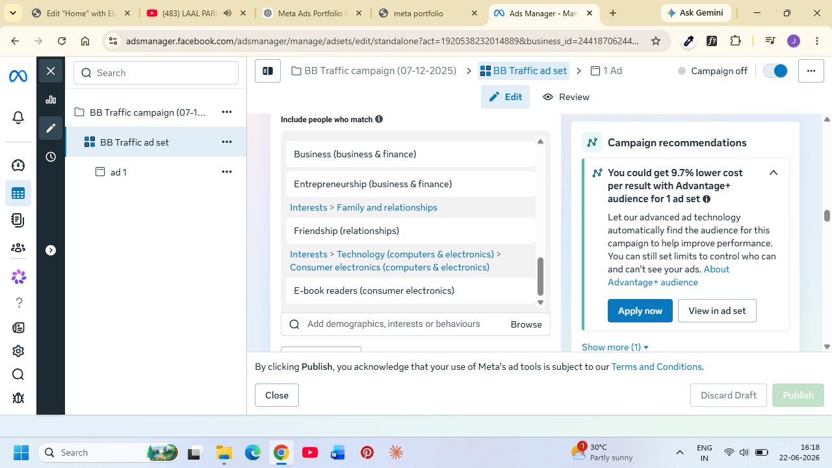Open Microsoft Word from the taskbar
The image size is (832, 468).
coord(338,452)
